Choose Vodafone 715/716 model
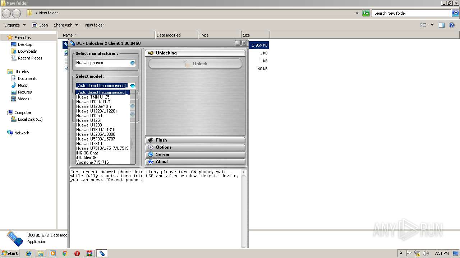The width and height of the screenshot is (460, 258). pyautogui.click(x=102, y=162)
